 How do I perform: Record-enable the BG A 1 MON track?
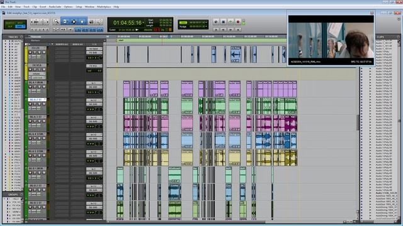pyautogui.click(x=30, y=87)
